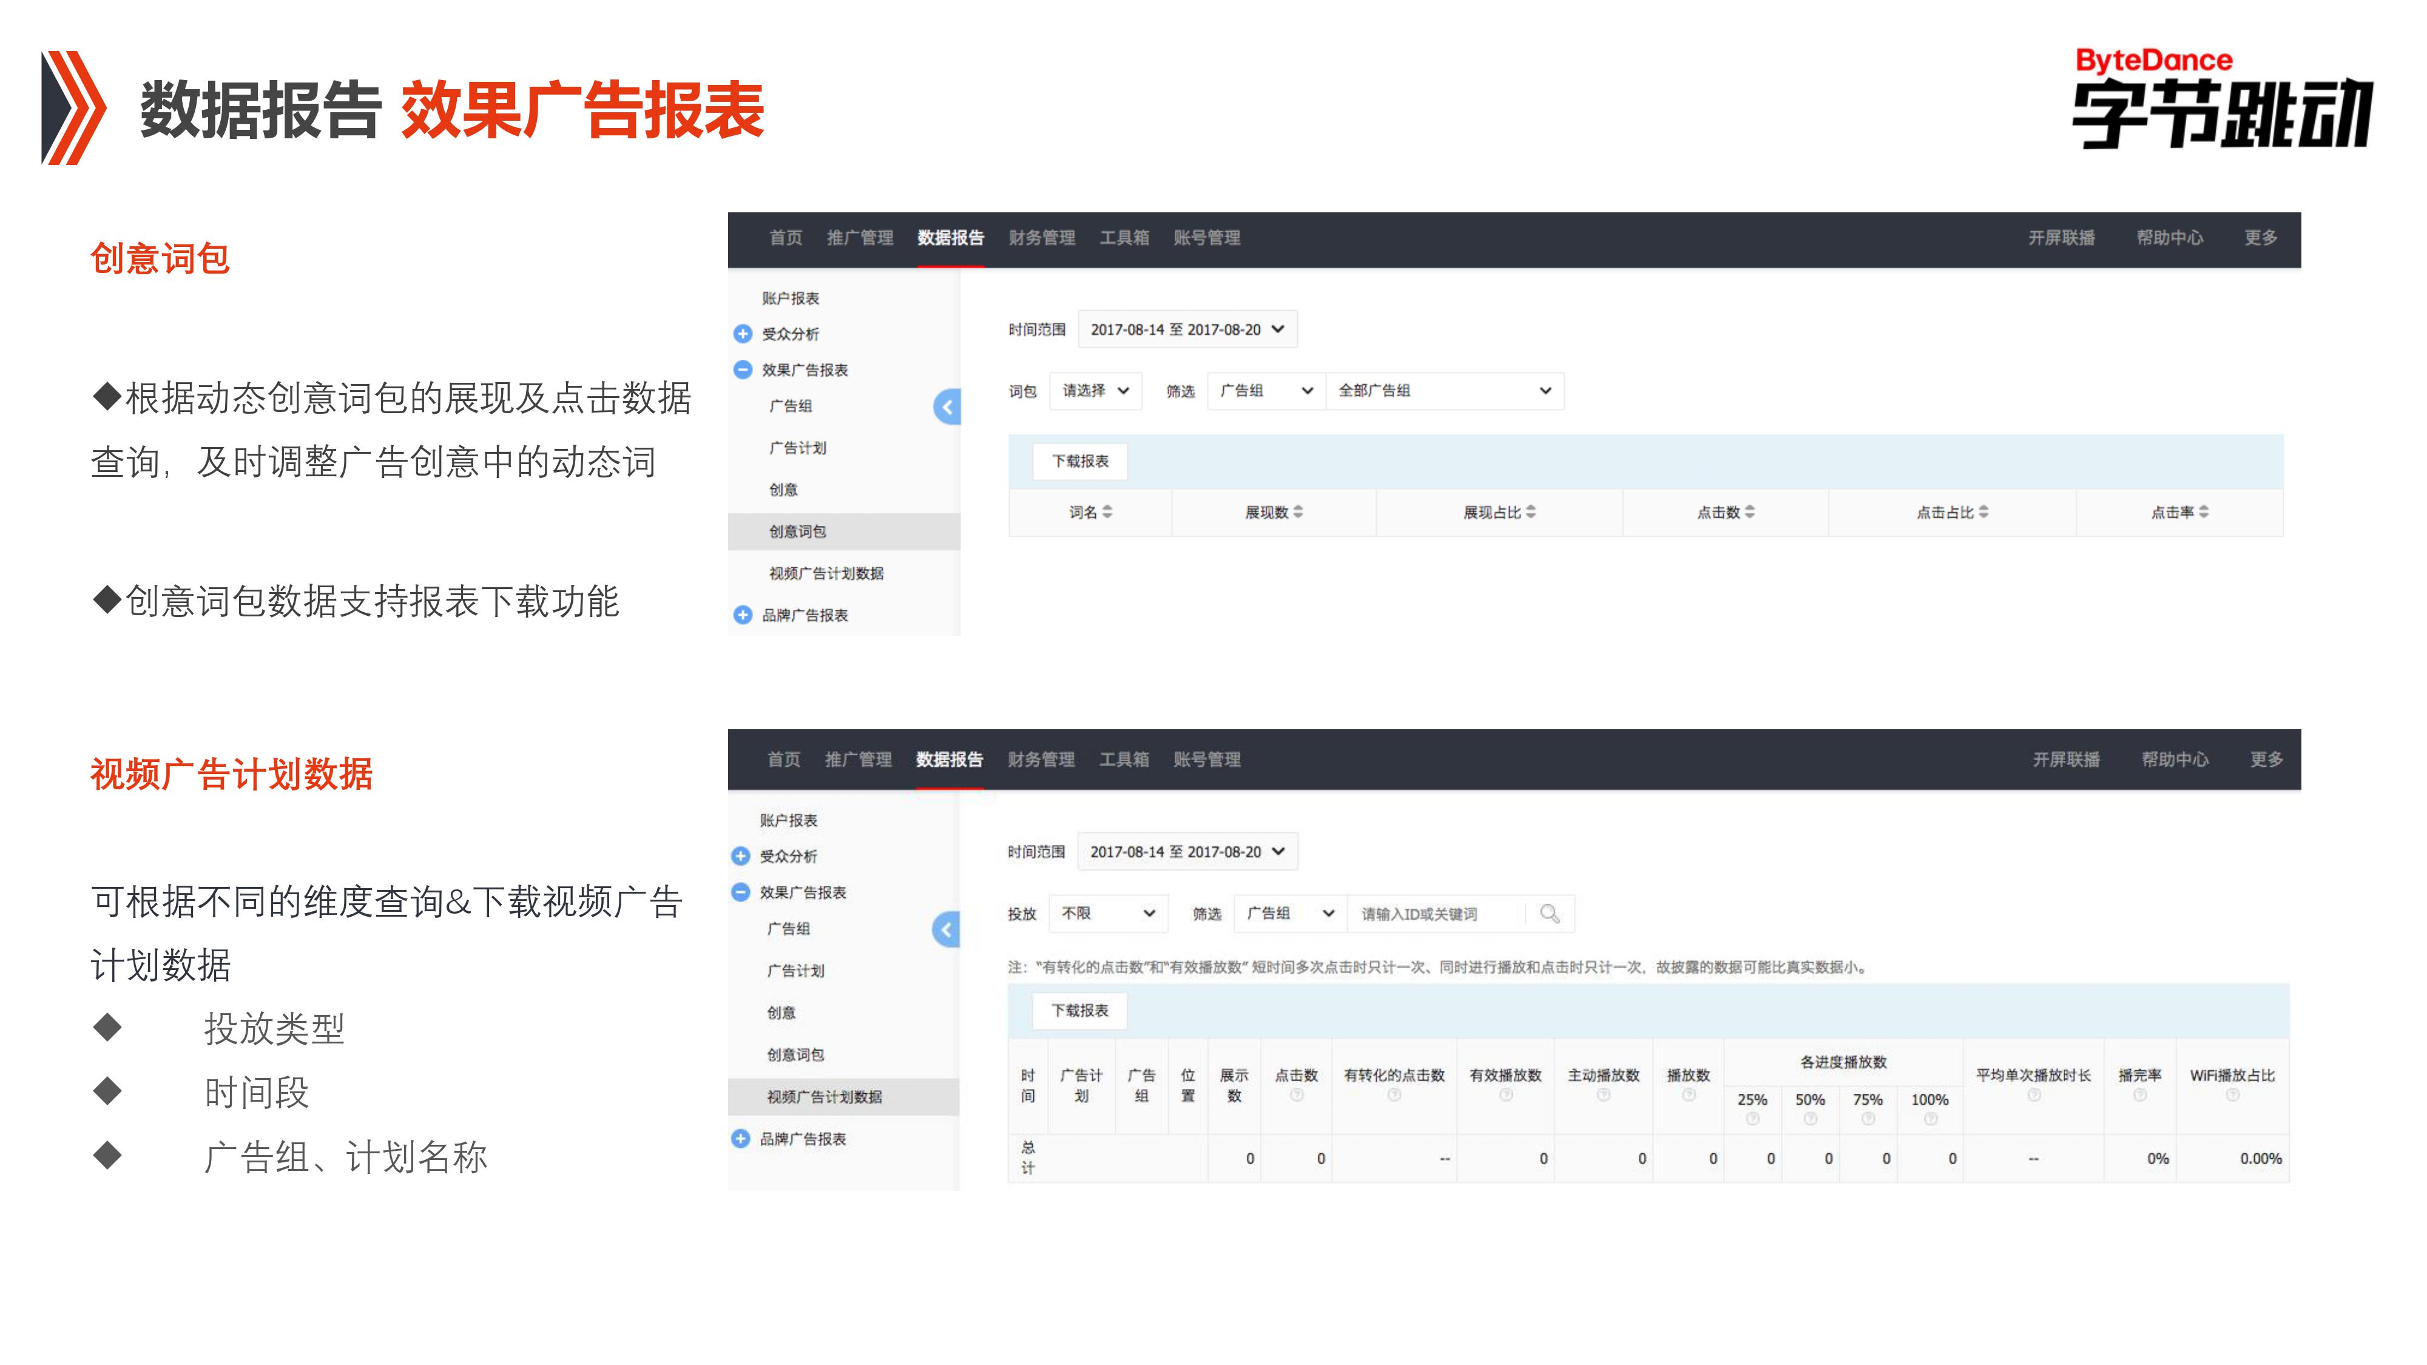Viewport: 2427px width, 1365px height.
Task: Click 下载报表 button in top panel
Action: [x=1080, y=462]
